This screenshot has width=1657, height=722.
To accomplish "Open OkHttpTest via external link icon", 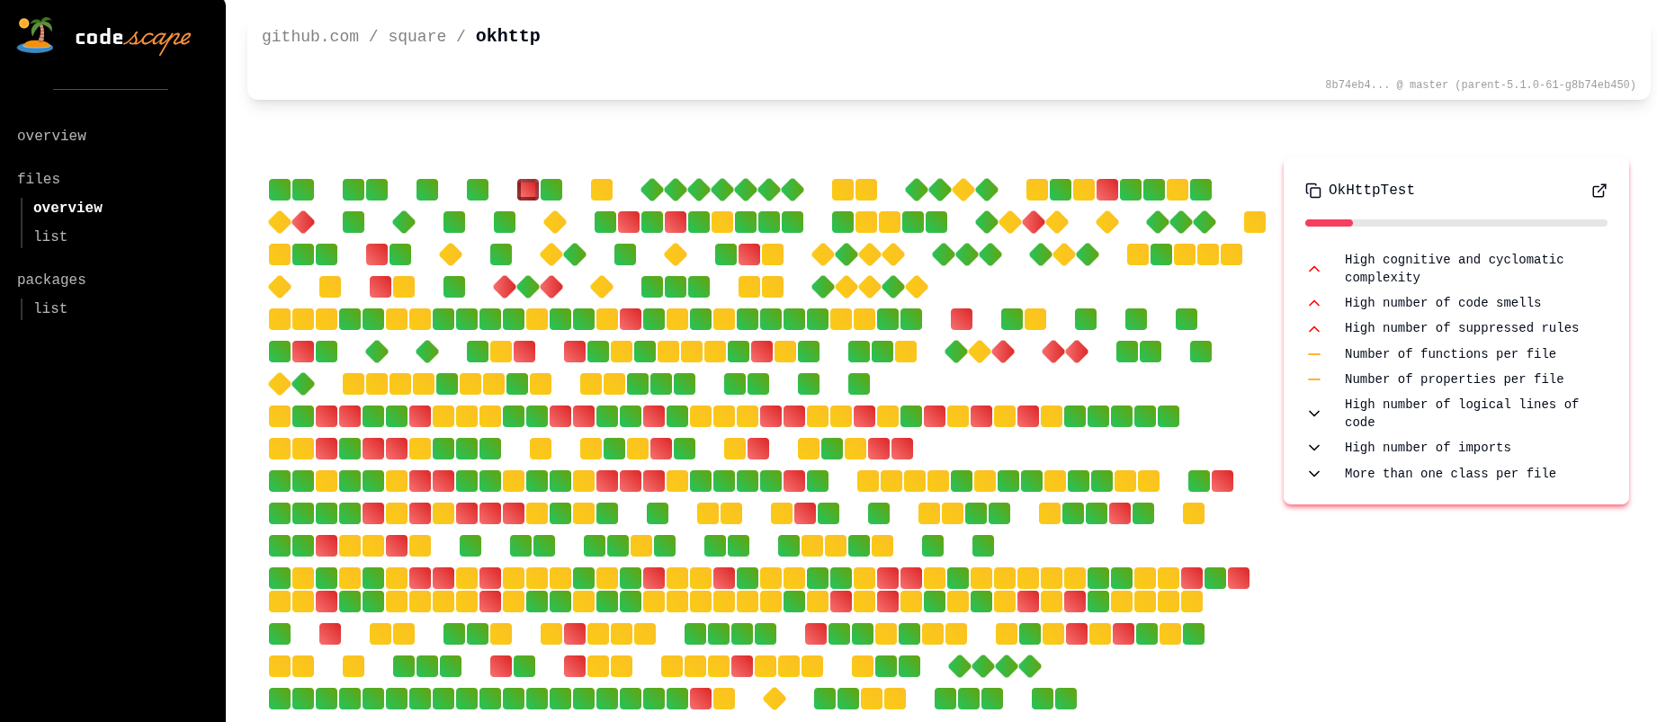I will (1599, 191).
